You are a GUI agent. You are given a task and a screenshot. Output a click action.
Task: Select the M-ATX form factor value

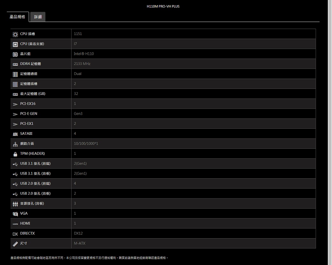pos(79,243)
